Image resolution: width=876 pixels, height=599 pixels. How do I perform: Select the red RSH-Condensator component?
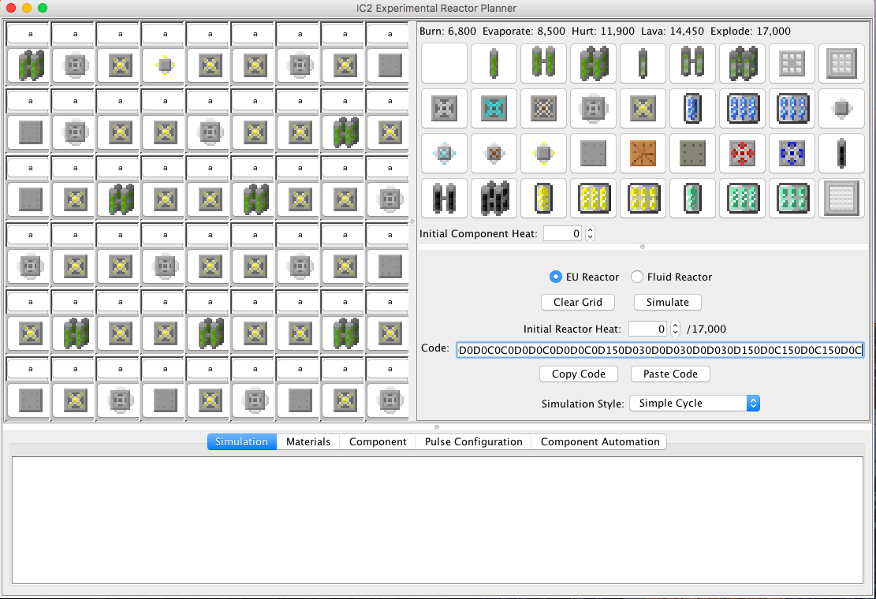point(743,153)
